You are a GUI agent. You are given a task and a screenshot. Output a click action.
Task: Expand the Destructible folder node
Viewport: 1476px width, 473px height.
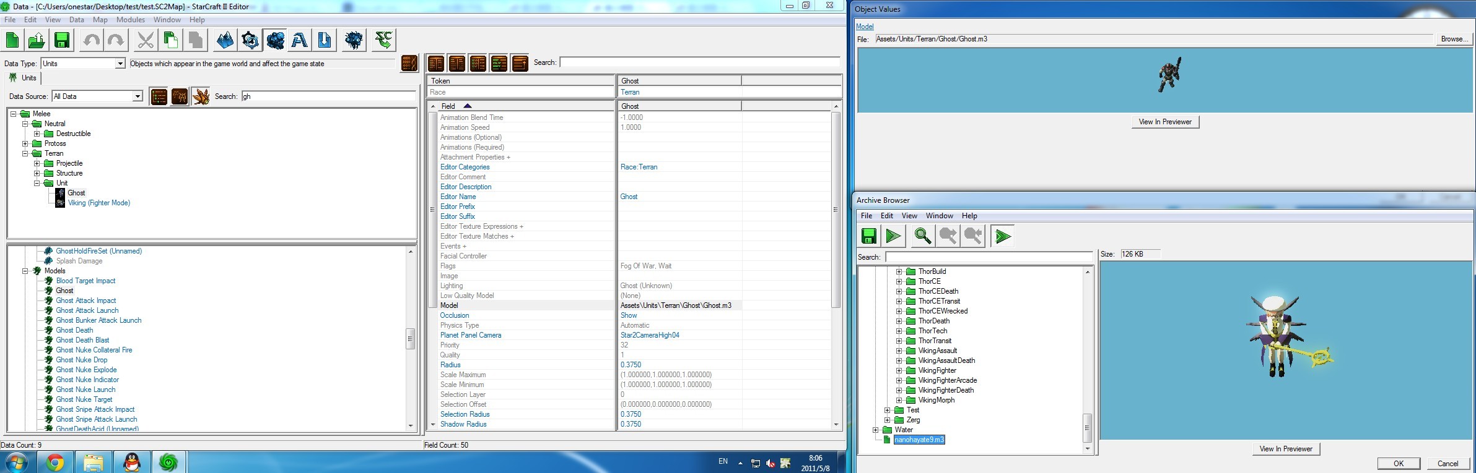(x=37, y=134)
